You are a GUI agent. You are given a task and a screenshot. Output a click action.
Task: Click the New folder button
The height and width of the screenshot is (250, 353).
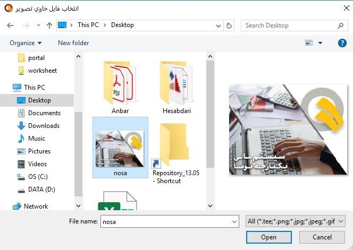pyautogui.click(x=73, y=43)
